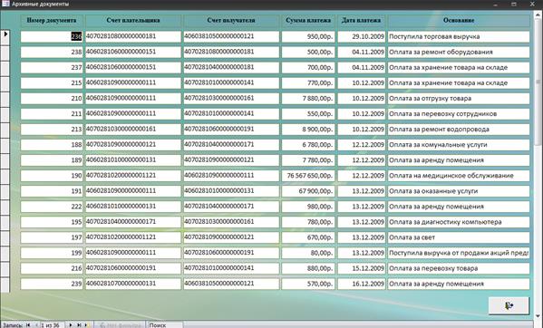The image size is (543, 328).
Task: Click the recipient account in row 189
Action: 231,160
